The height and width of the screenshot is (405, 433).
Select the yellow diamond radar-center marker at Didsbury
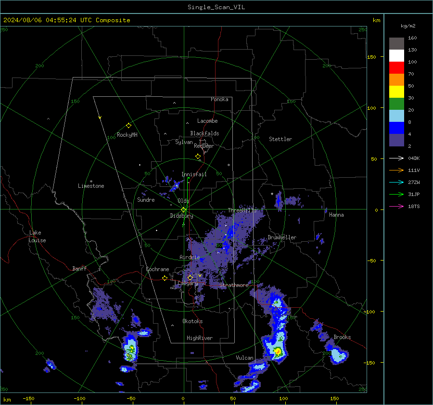[183, 209]
